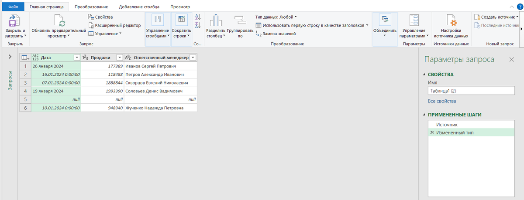Click the Reduce Rows (Сократить строки) icon
The width and height of the screenshot is (524, 200).
(x=181, y=20)
